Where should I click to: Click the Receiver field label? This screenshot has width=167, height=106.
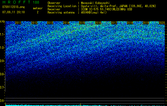(54, 9)
